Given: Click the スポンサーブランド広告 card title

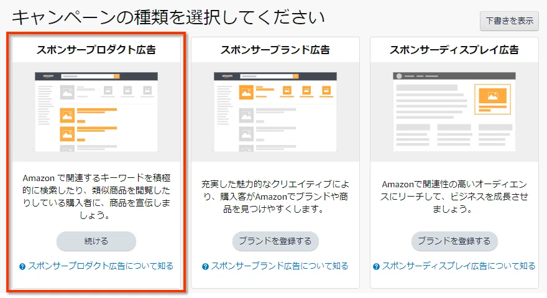Looking at the screenshot, I should pos(275,50).
